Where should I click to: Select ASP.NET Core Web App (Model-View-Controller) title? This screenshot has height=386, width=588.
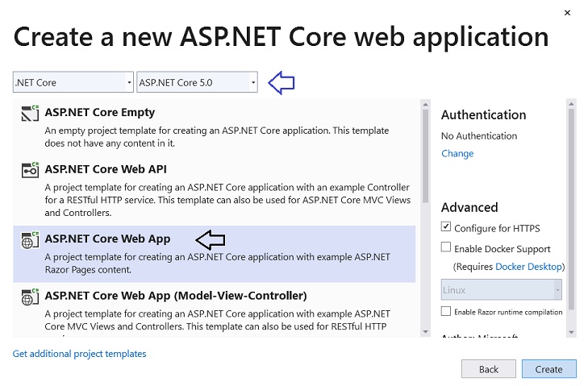point(176,296)
